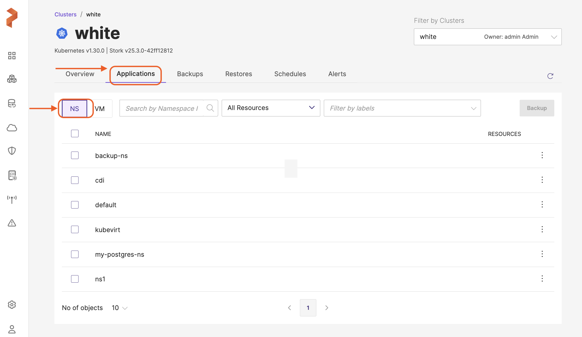Switch to the Backups tab

190,74
